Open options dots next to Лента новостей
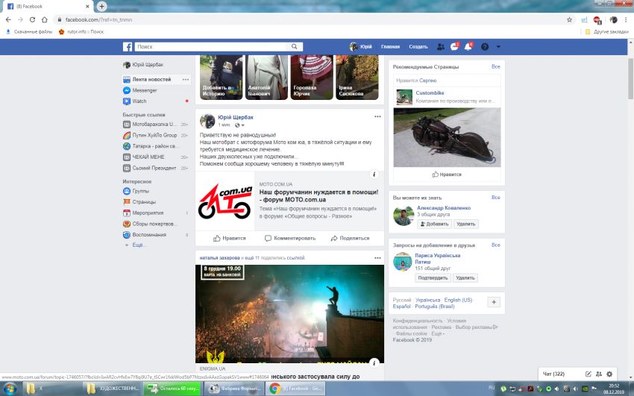The width and height of the screenshot is (634, 396). pos(186,80)
